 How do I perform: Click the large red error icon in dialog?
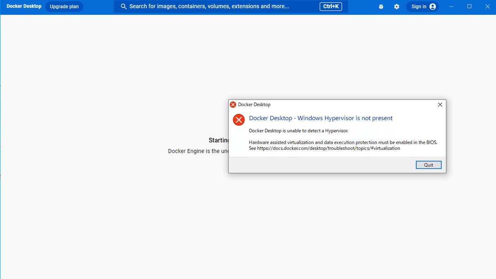(238, 120)
